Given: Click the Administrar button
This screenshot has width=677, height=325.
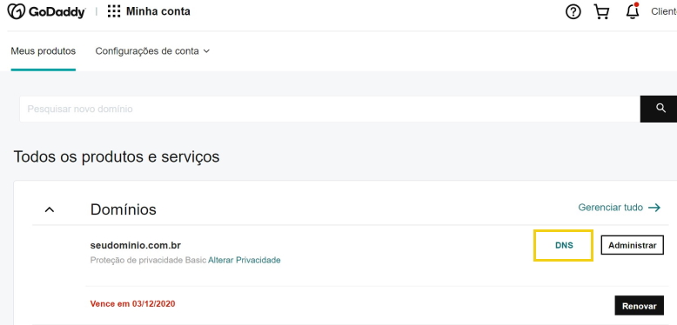Looking at the screenshot, I should pos(632,245).
